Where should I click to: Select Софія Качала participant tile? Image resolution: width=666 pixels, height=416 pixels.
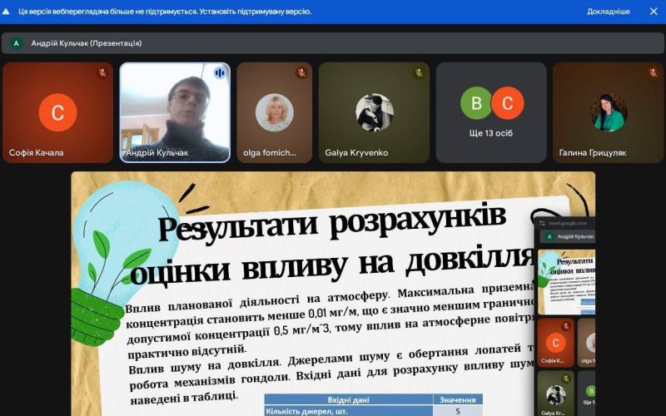pyautogui.click(x=57, y=112)
